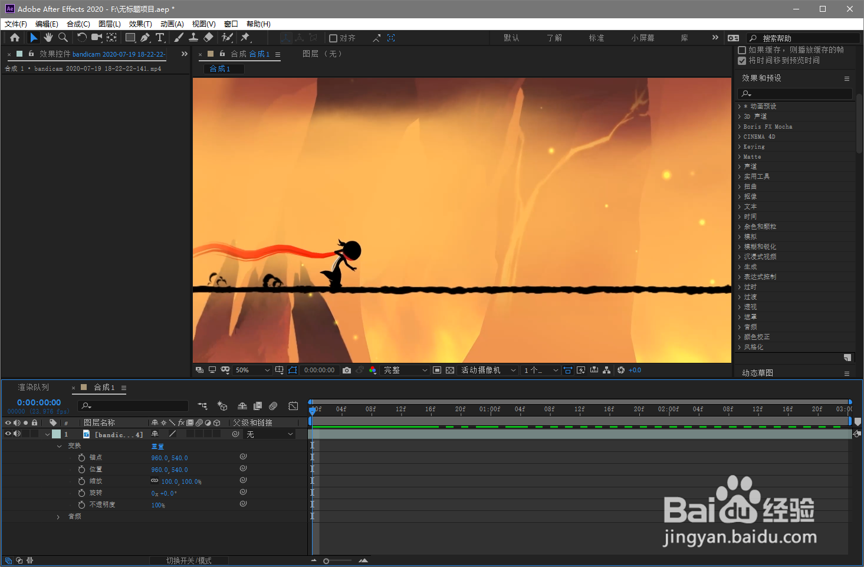
Task: Enable motion blur icon in timeline
Action: coord(273,406)
